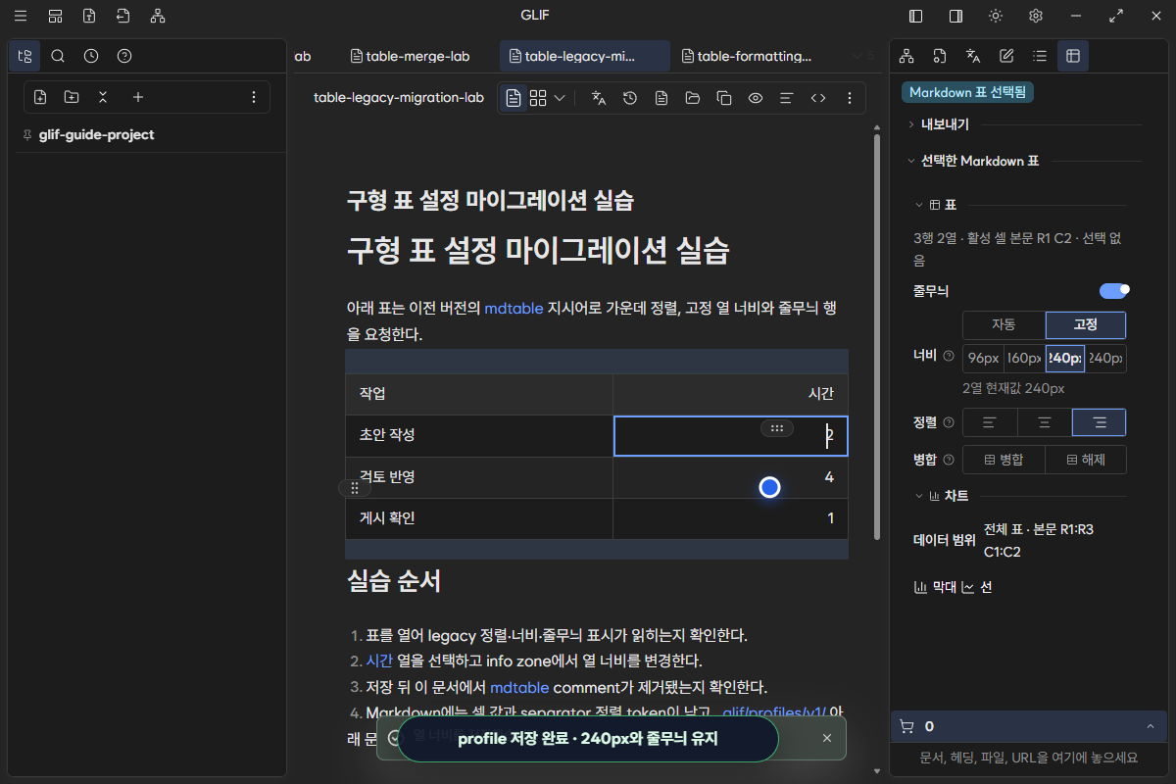Viewport: 1176px width, 784px height.
Task: Open the recent history clock view
Action: tap(91, 56)
